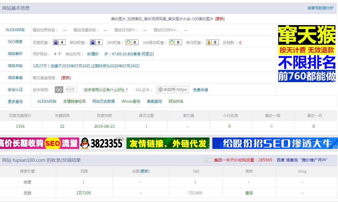The image size is (338, 202).
Task: Open 熊掌号数据分析 link
Action: point(320,8)
